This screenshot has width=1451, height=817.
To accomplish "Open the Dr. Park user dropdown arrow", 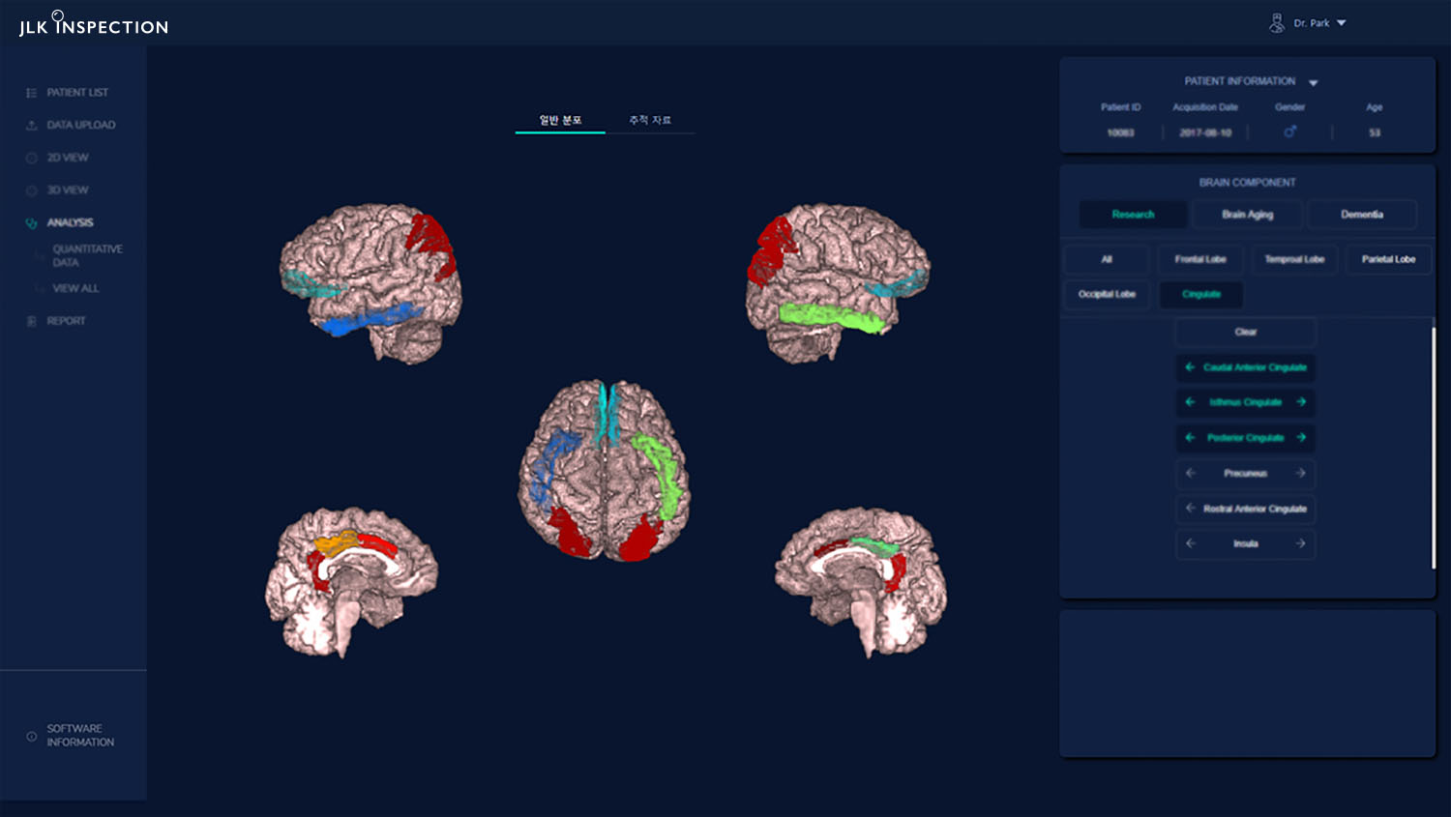I will pyautogui.click(x=1341, y=23).
